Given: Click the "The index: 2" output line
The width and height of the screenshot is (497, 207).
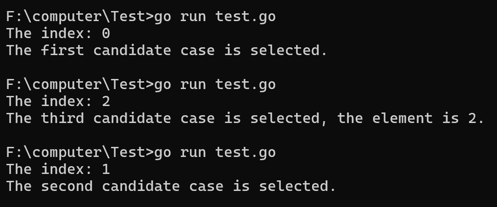Looking at the screenshot, I should pyautogui.click(x=58, y=101).
